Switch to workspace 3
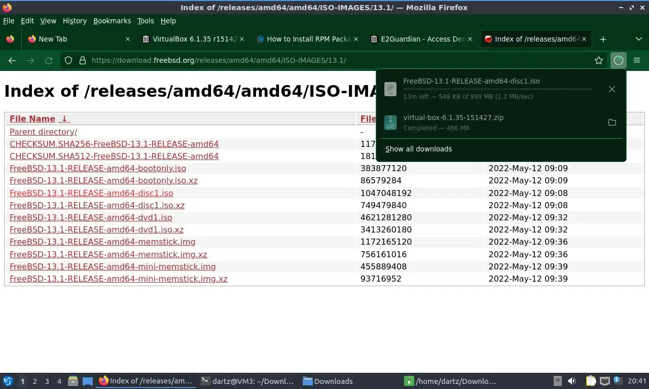This screenshot has height=389, width=649. point(47,381)
